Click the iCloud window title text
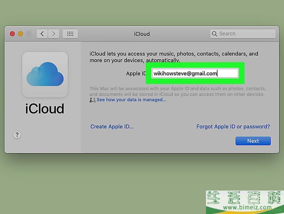The width and height of the screenshot is (284, 214). tap(142, 34)
